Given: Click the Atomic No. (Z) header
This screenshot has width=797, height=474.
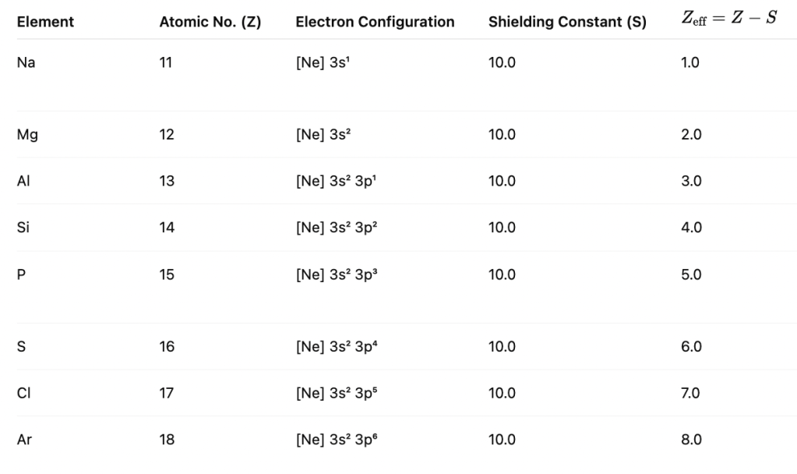Looking at the screenshot, I should click(210, 22).
